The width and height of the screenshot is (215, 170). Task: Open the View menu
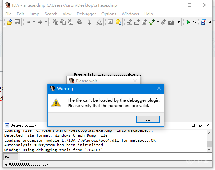click(67, 14)
